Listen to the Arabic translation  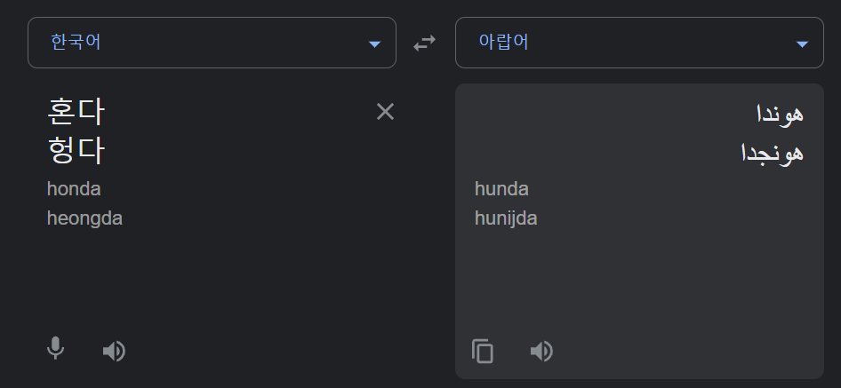point(541,352)
